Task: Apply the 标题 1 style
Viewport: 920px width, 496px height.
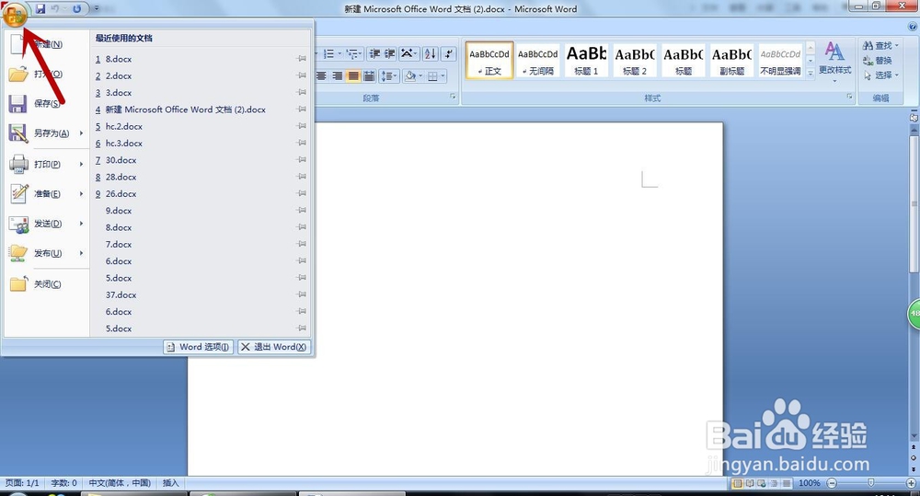Action: pyautogui.click(x=586, y=60)
